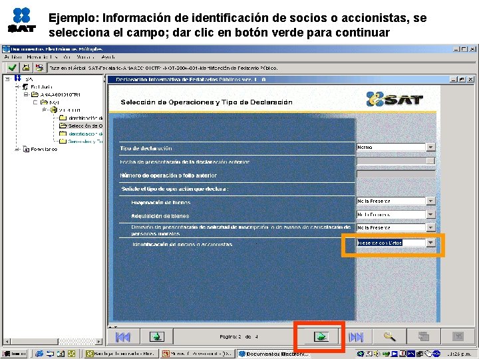Click the tree panel's horizontal scrollbar left arrow

click(7, 342)
